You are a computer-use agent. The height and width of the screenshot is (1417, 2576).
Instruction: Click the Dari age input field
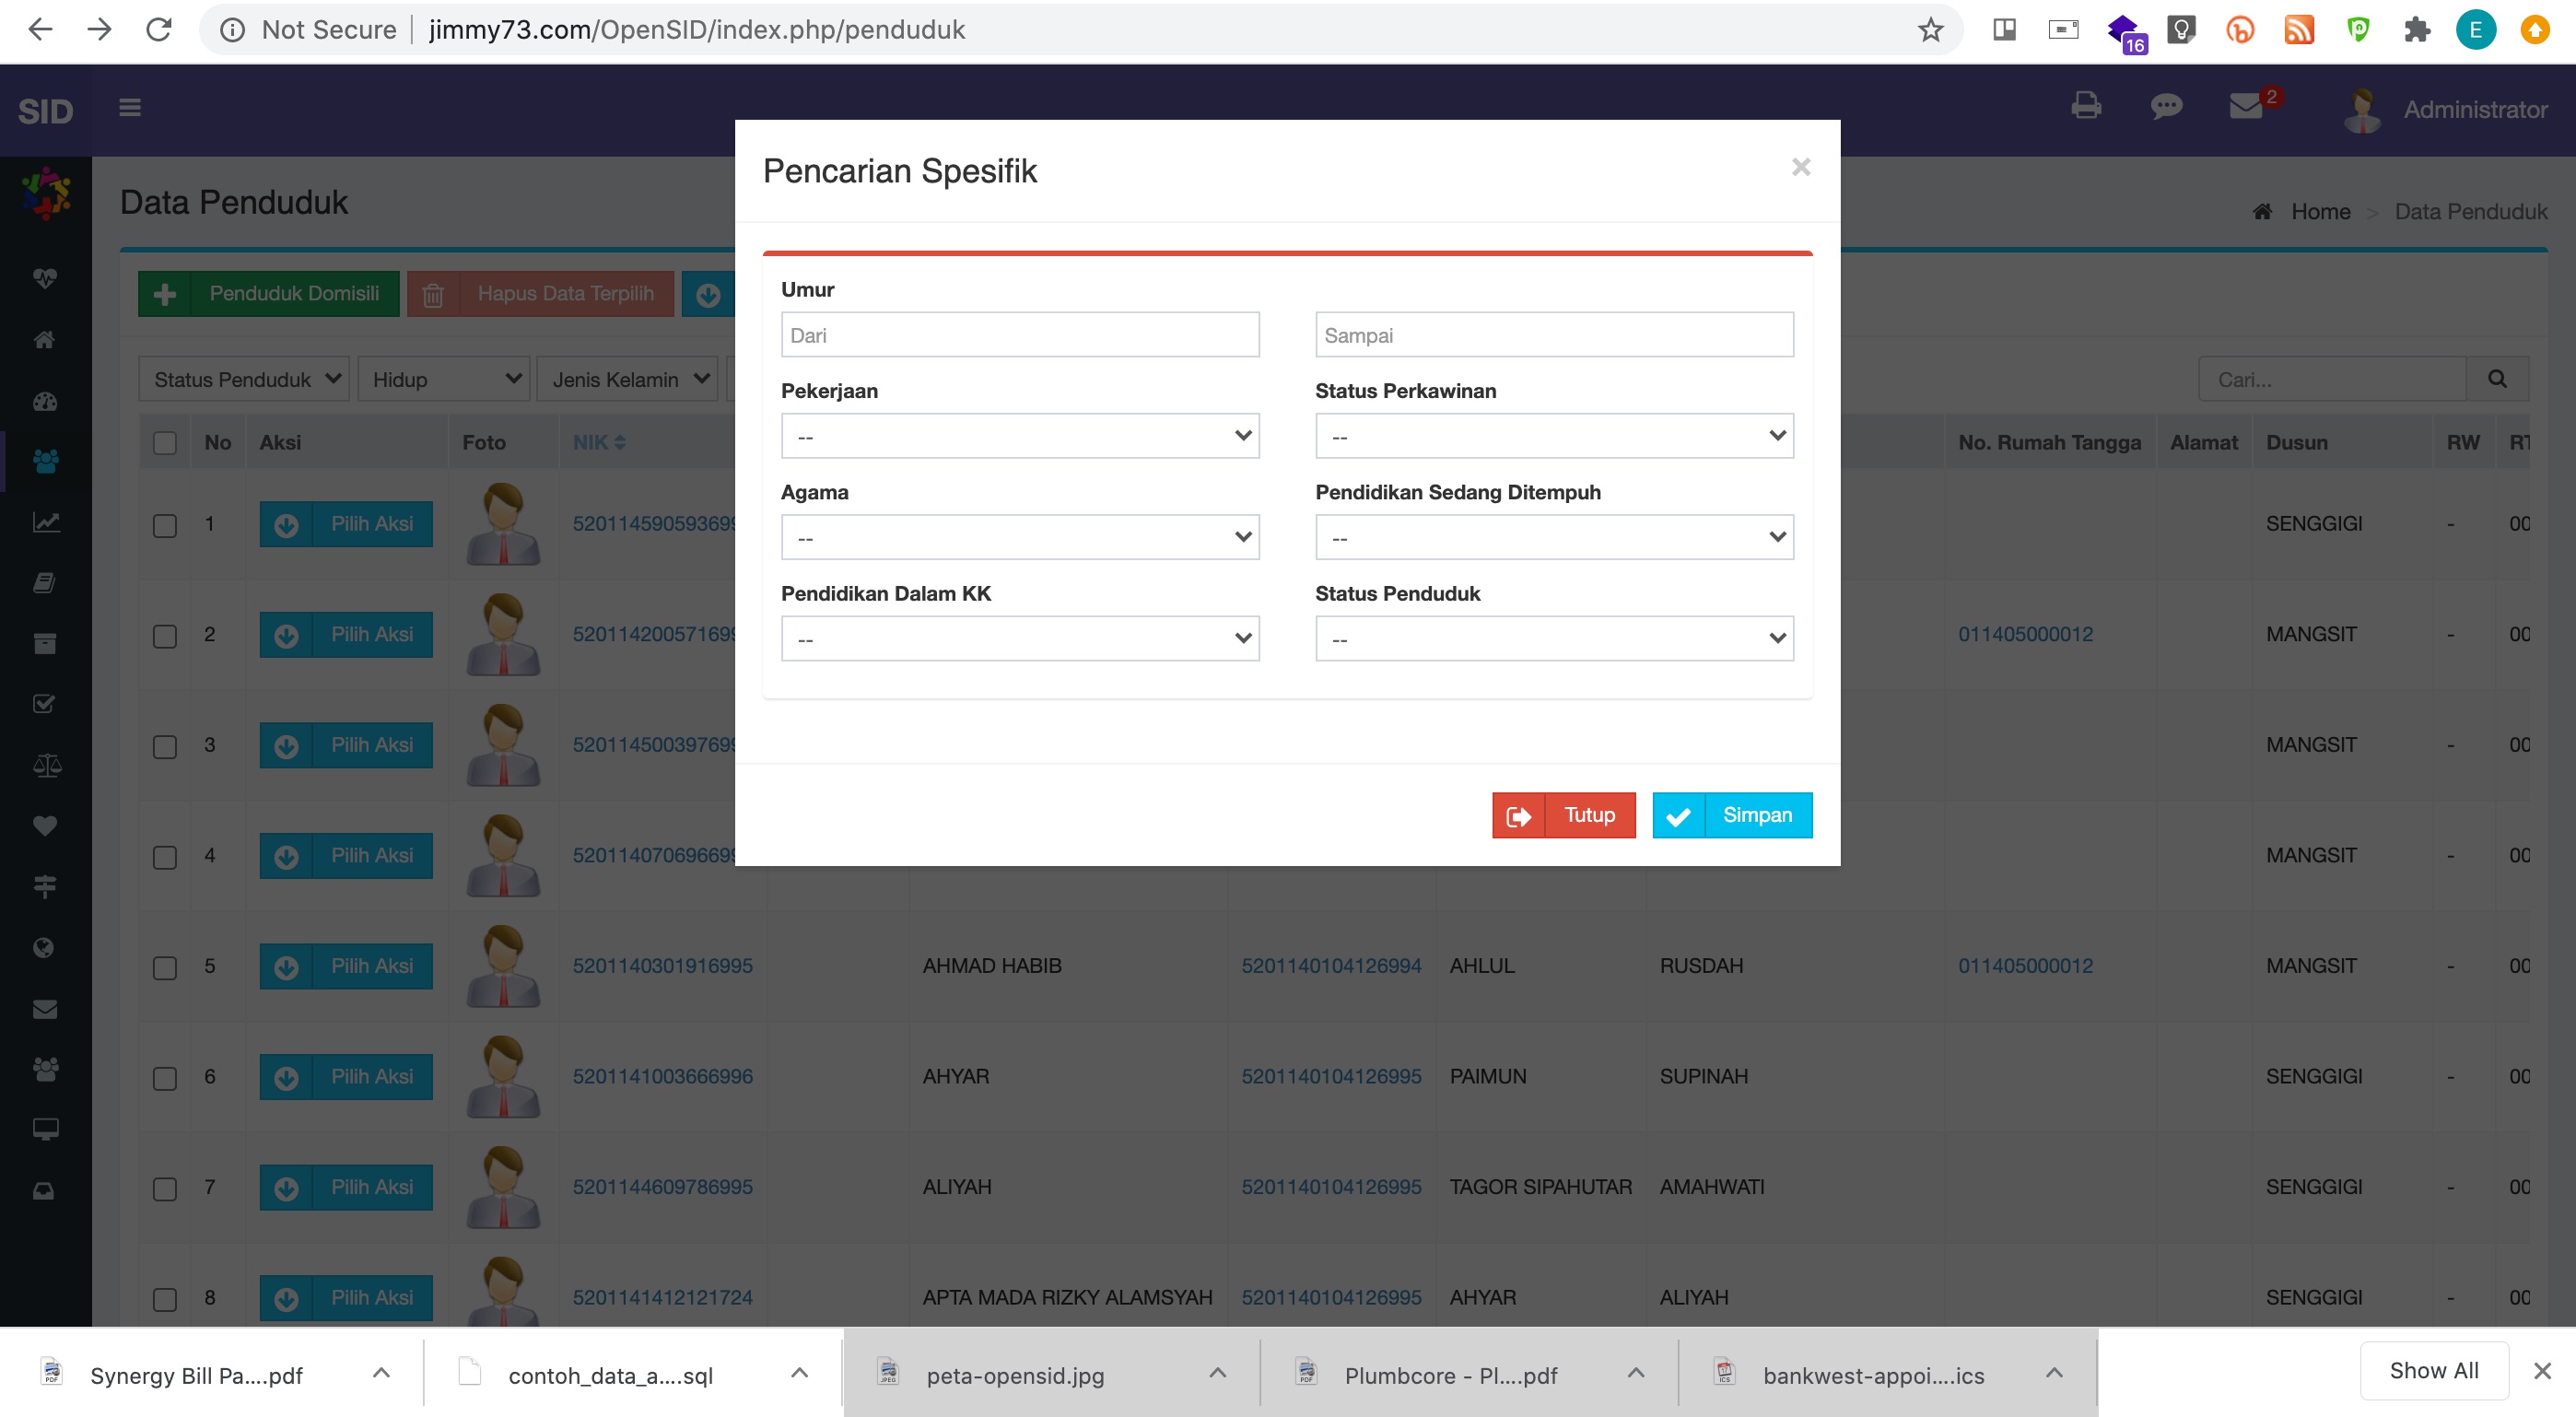coord(1020,335)
